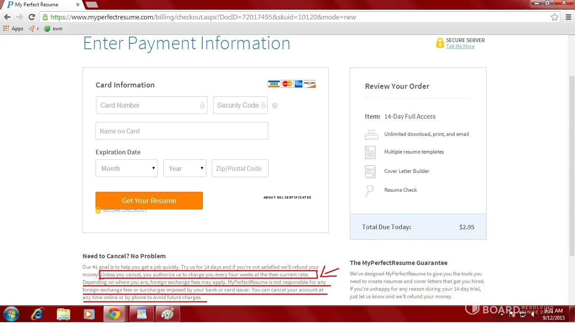Viewport: 575px width, 323px height.
Task: Click the American Express logo
Action: 298,84
